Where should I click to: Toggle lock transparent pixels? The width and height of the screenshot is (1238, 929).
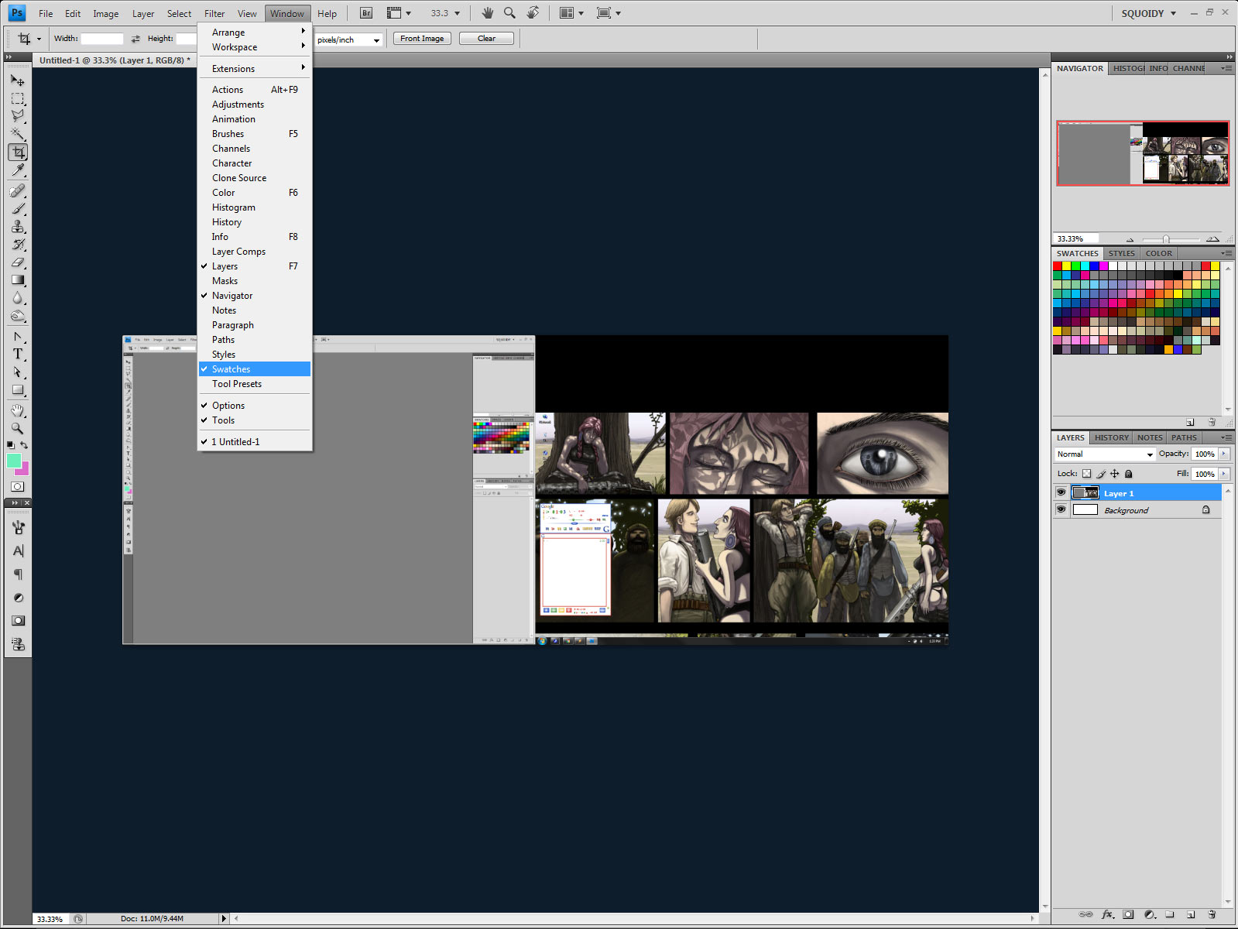pos(1086,474)
